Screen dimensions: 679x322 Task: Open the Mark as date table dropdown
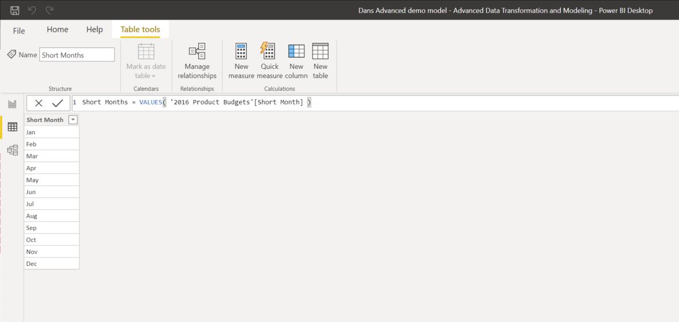tap(146, 61)
